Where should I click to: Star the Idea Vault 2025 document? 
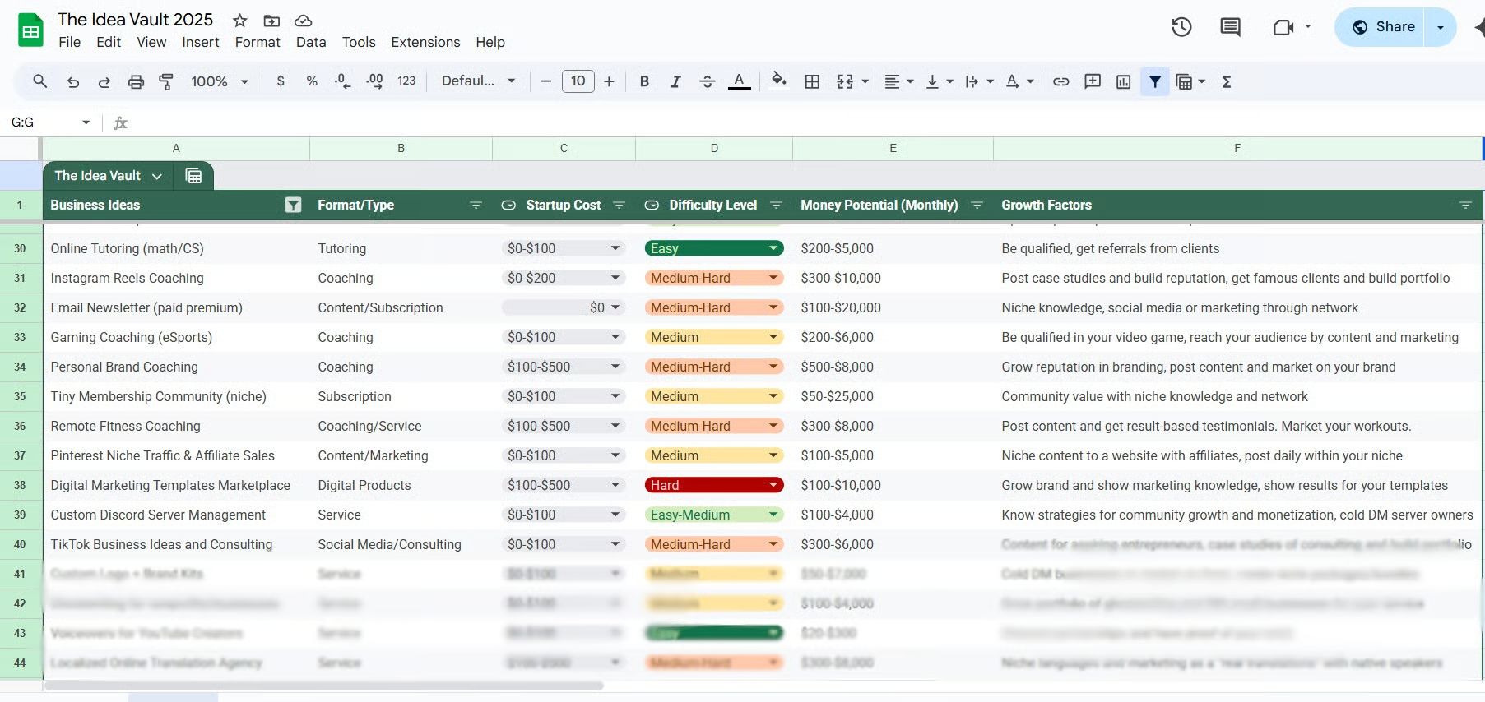coord(239,21)
